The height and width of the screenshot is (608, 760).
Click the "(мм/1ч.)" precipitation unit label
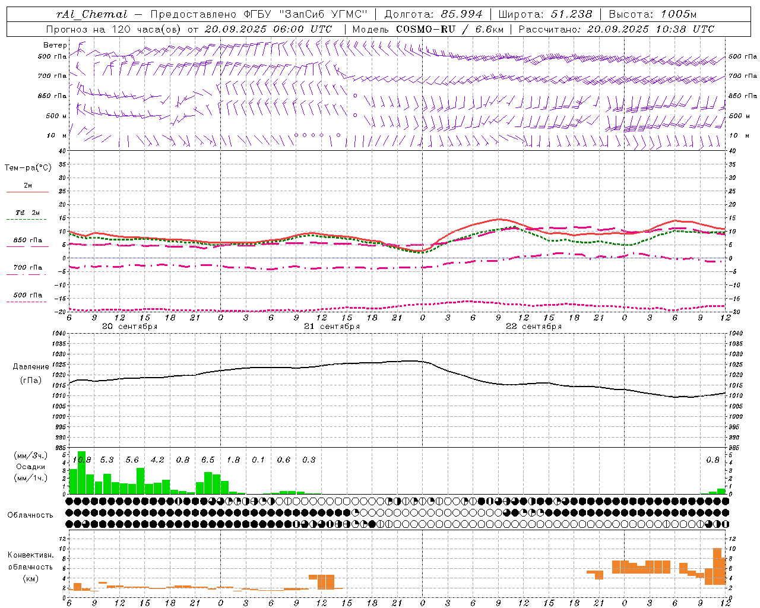click(x=31, y=478)
